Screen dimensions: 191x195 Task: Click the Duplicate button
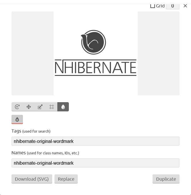coord(166,179)
